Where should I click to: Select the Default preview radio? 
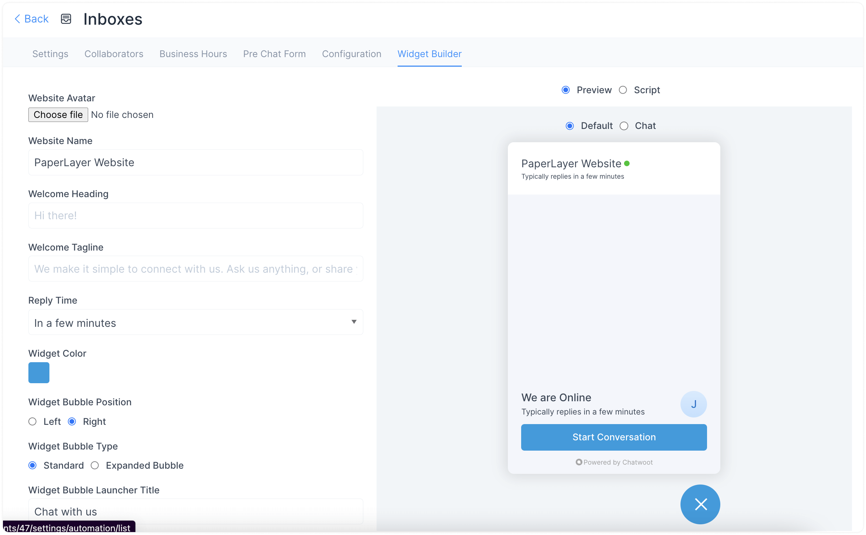point(570,126)
